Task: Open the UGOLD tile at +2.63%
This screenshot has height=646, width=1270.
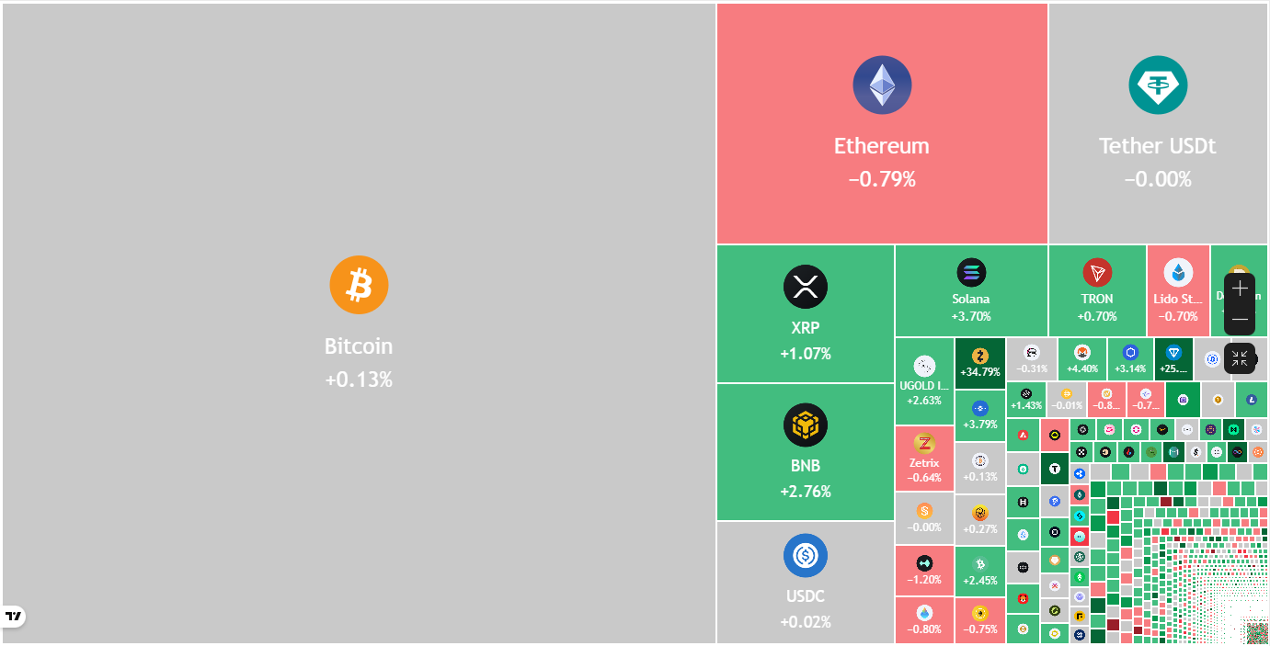Action: click(924, 380)
